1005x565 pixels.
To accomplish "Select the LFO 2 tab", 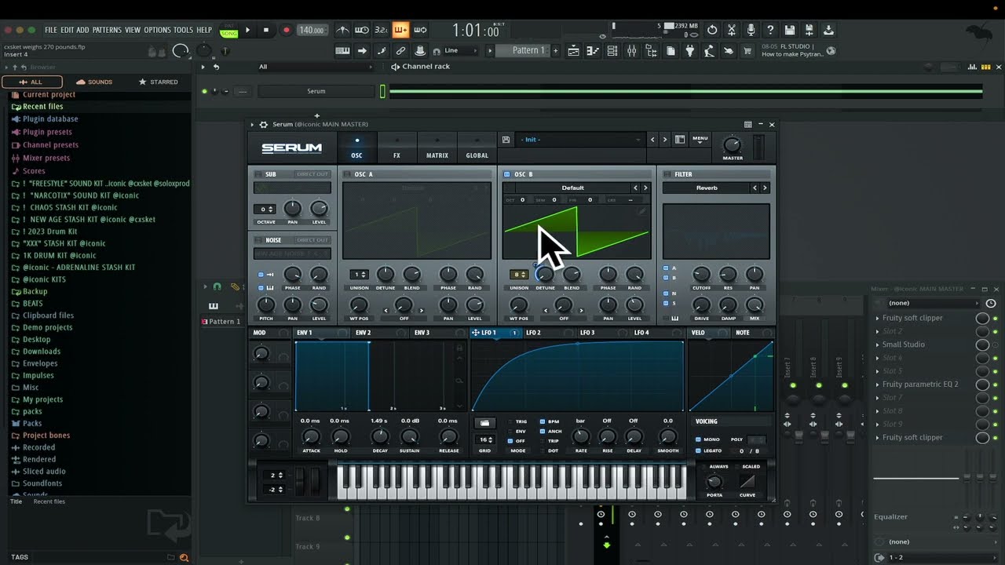I will 534,333.
